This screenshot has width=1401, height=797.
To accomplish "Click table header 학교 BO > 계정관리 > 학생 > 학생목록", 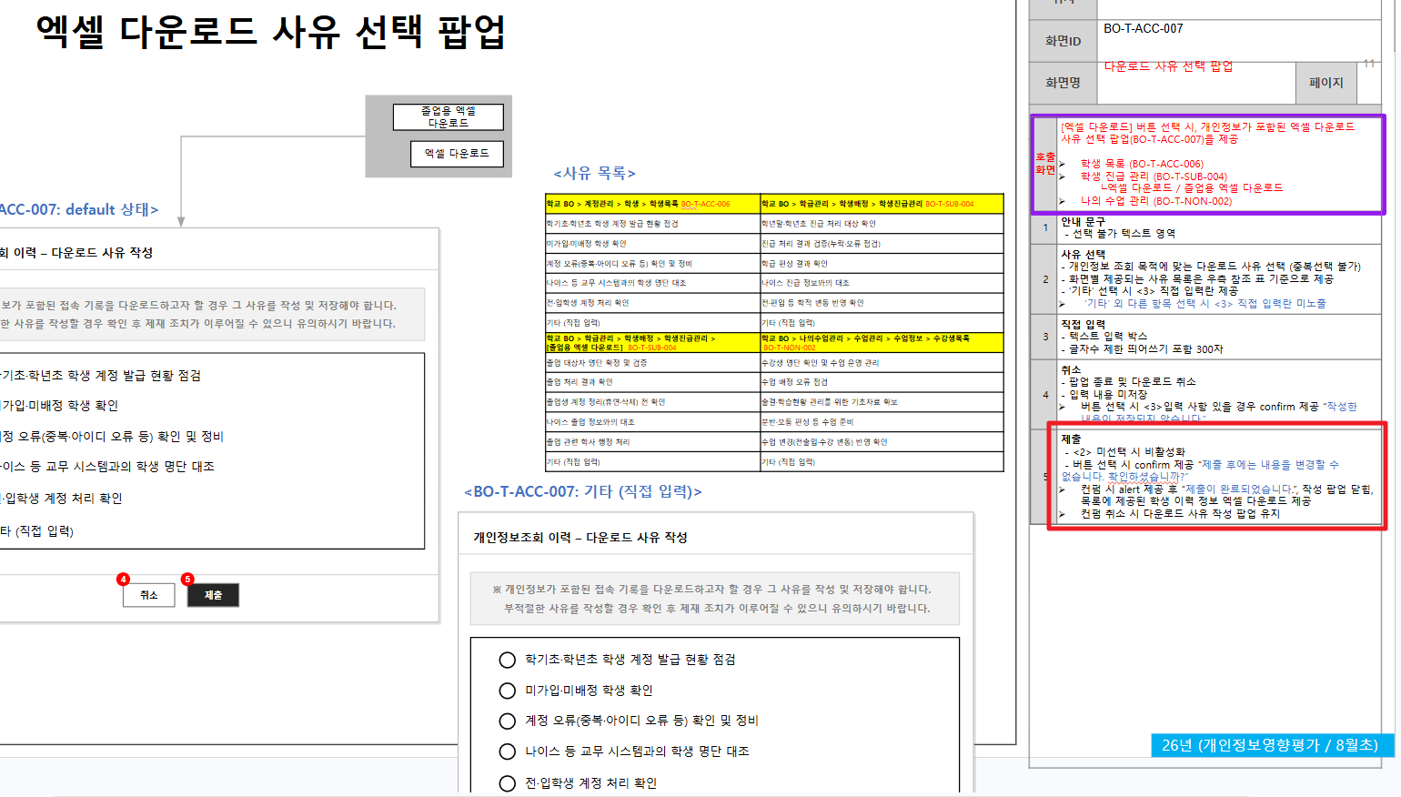I will click(652, 204).
